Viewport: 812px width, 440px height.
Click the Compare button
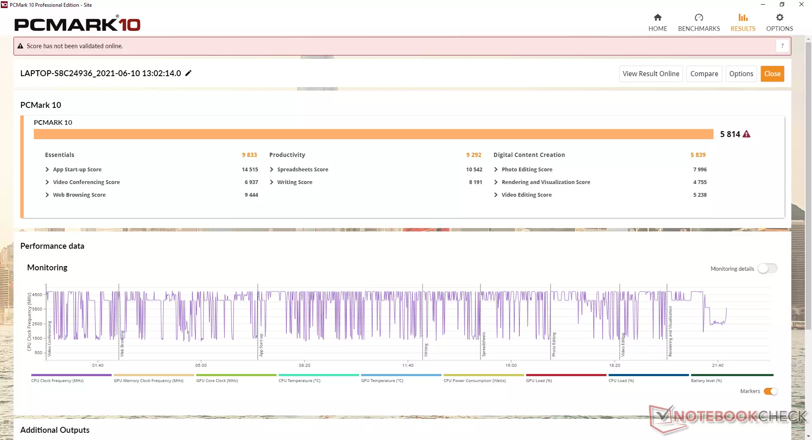(704, 74)
